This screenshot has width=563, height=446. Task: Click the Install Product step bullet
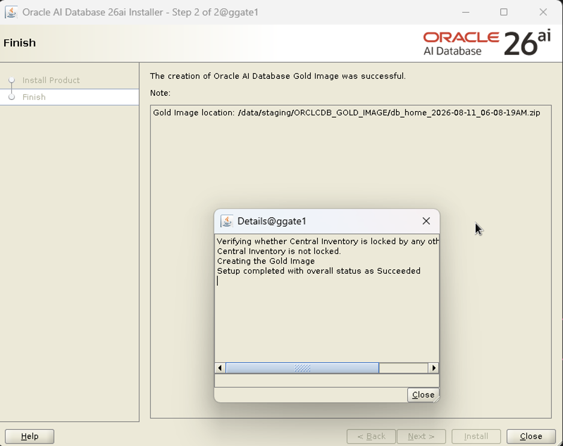11,80
